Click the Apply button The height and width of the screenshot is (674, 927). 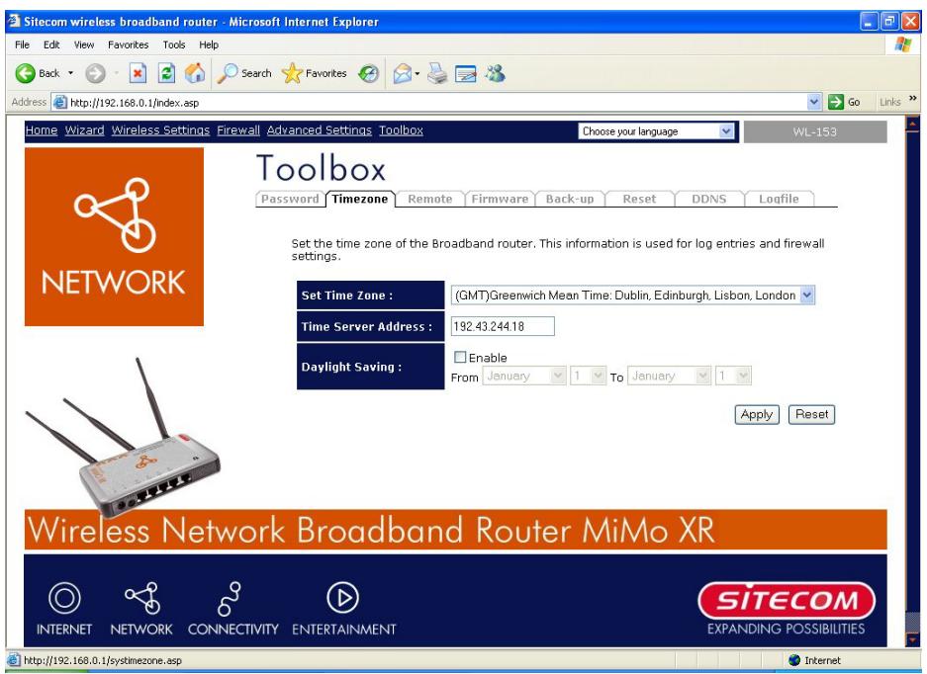point(757,415)
